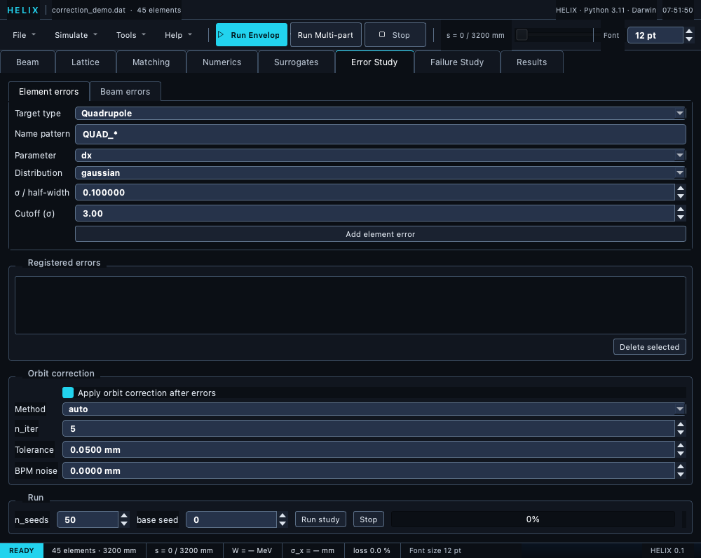Switch to the Beam tab
The width and height of the screenshot is (701, 558).
[x=27, y=62]
